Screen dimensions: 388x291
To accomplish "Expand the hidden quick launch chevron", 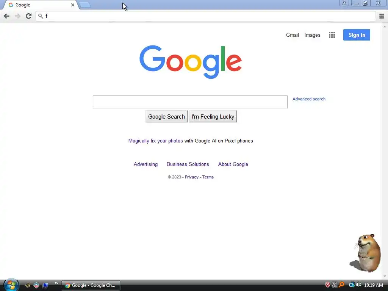I will (56, 283).
